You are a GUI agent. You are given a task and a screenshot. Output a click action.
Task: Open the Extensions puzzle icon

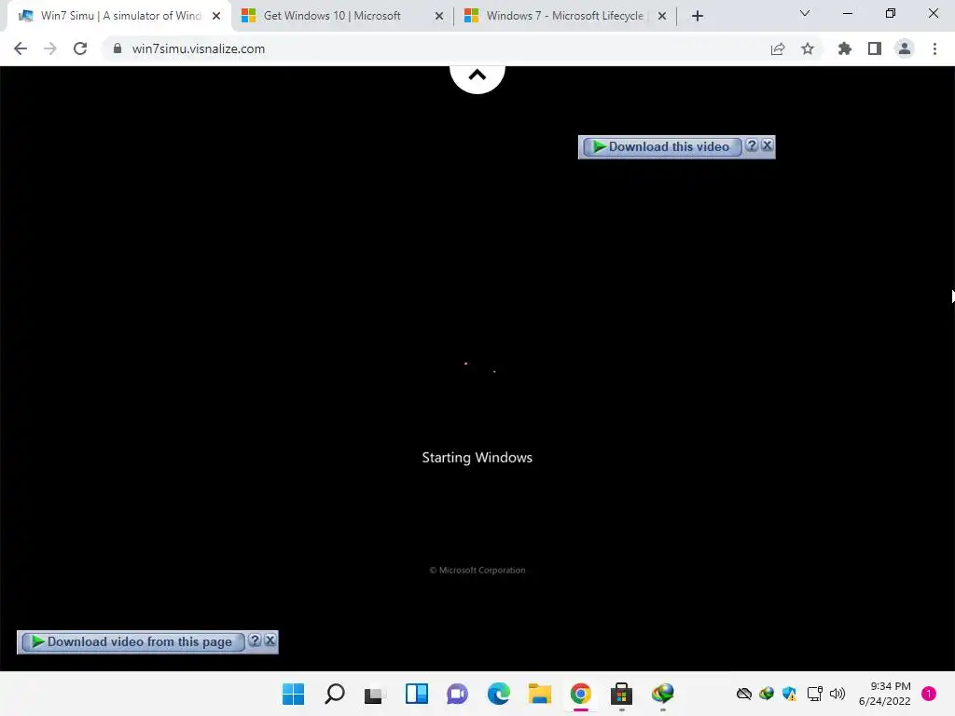point(845,48)
